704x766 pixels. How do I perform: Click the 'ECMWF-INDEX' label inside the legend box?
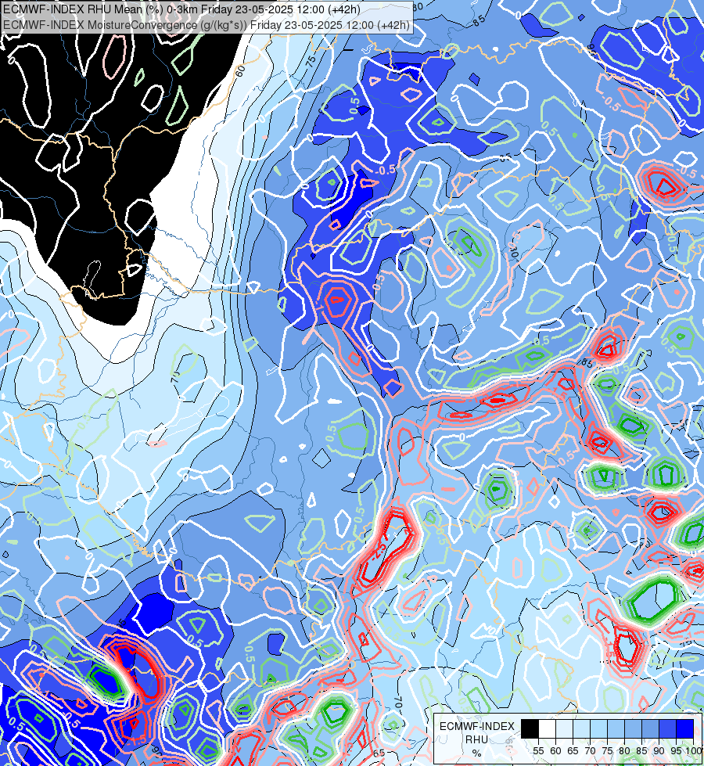coord(477,726)
